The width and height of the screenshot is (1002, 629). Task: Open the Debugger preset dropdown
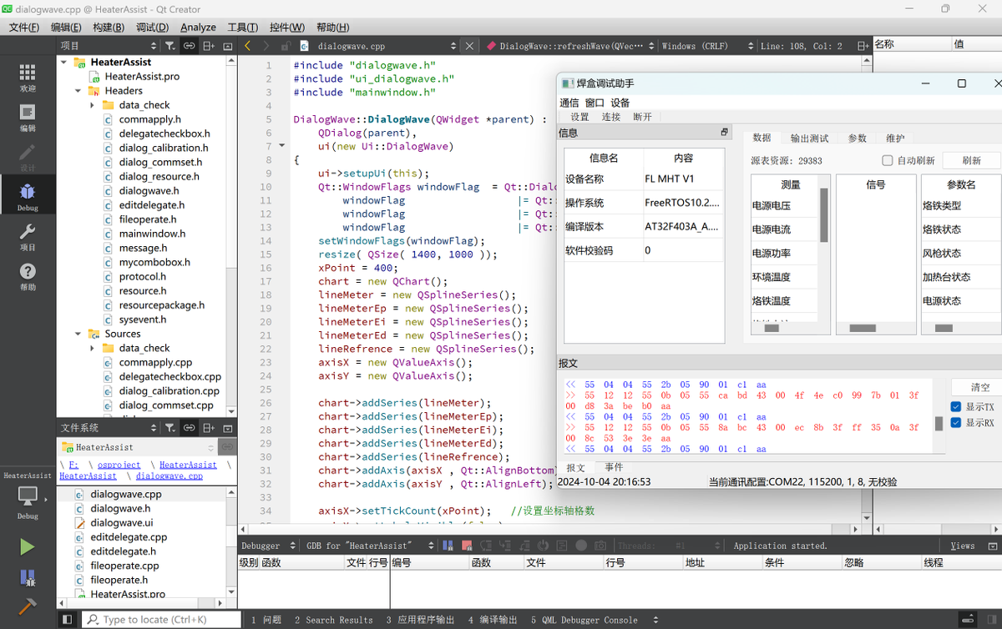coord(269,546)
